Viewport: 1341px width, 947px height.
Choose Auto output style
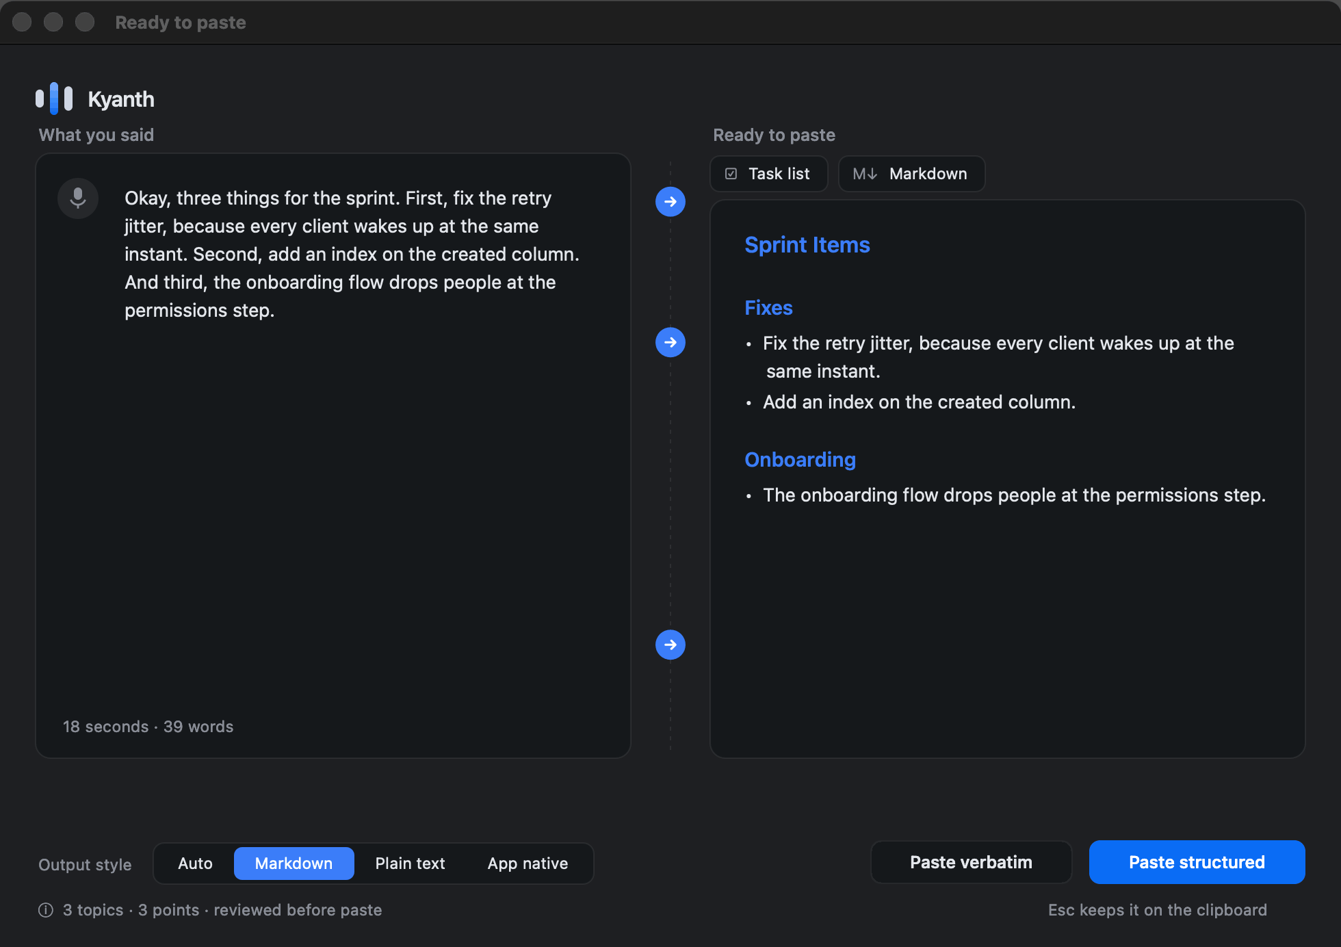[195, 864]
